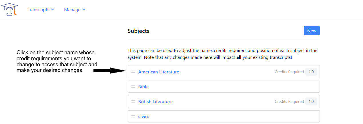Click the graduation cap logo icon

tap(9, 9)
